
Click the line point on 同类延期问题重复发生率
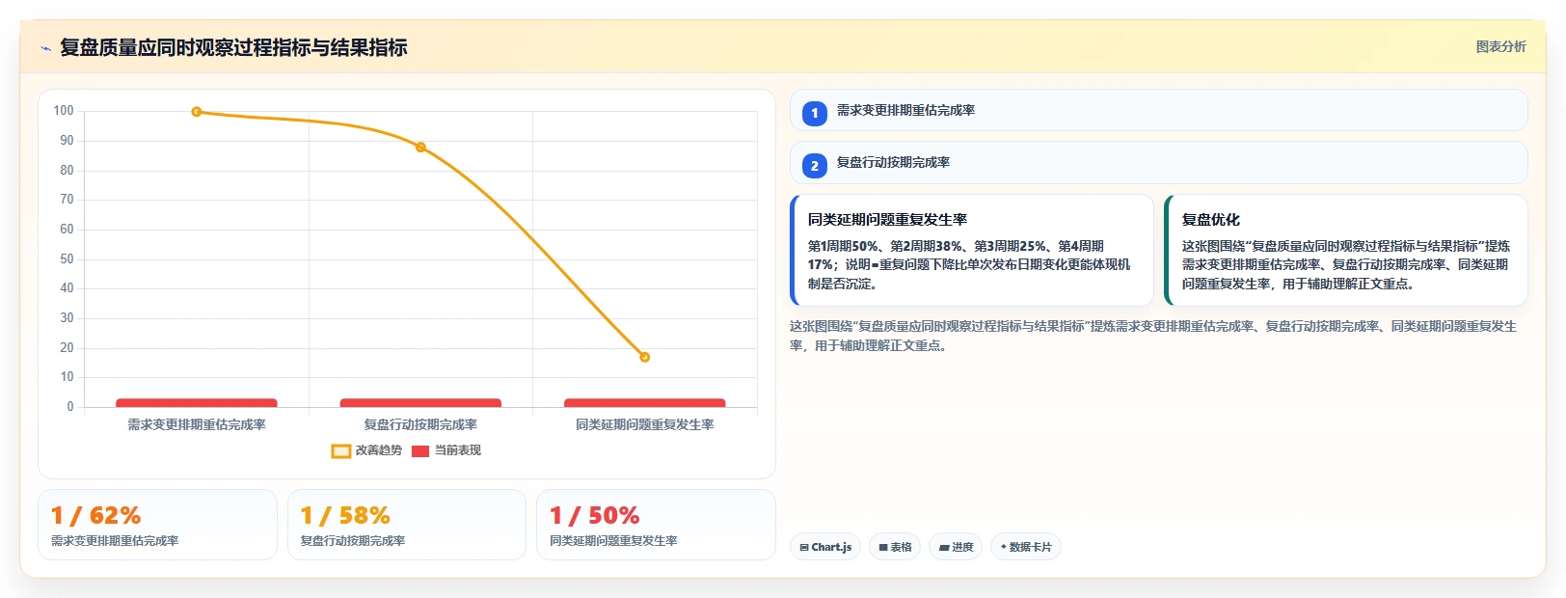coord(645,357)
